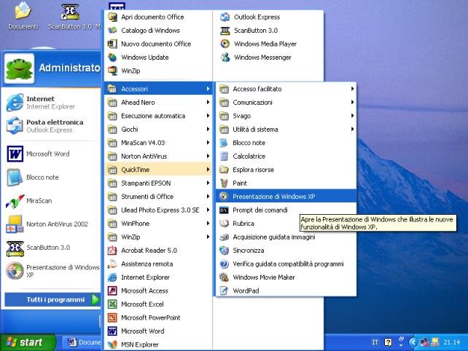Click the Microsoft PowerPoint icon
The height and width of the screenshot is (351, 468).
tap(112, 318)
